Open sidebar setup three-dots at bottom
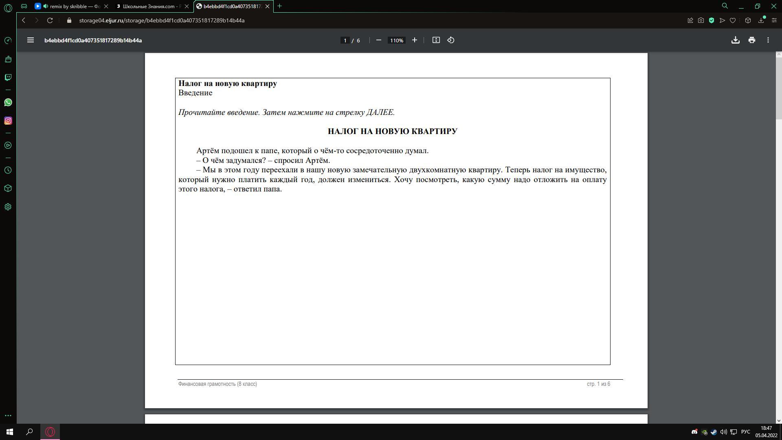This screenshot has height=440, width=782. tap(8, 416)
